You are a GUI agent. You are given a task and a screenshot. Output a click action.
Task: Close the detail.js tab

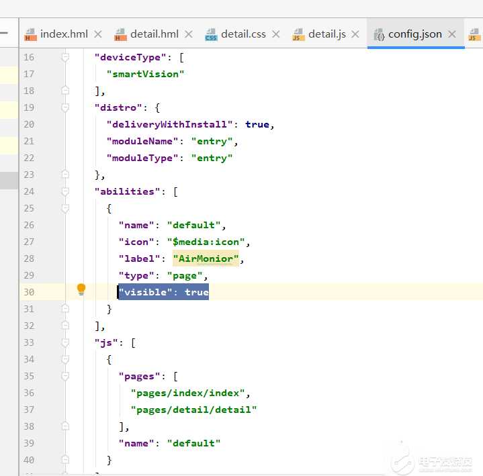point(355,34)
